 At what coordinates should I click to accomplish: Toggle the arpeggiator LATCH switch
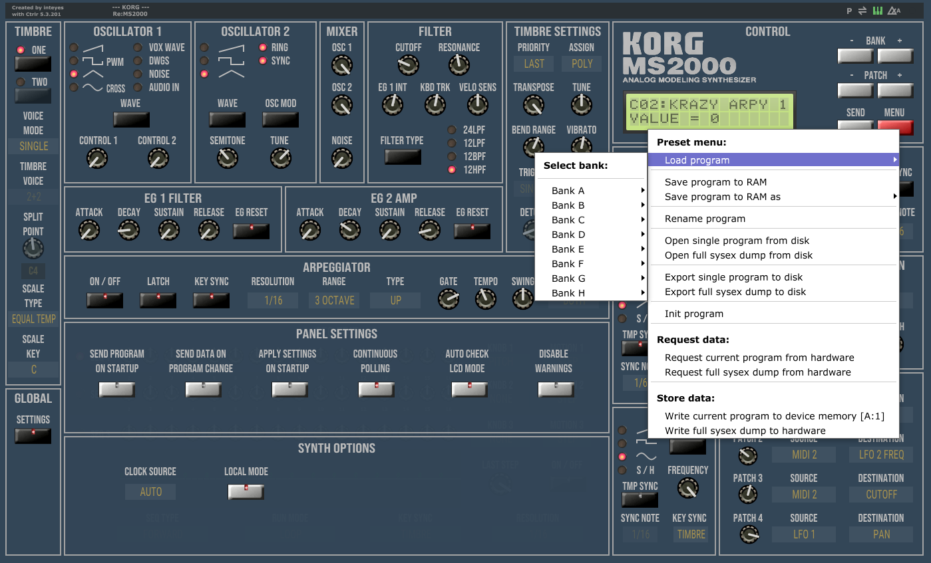point(158,300)
